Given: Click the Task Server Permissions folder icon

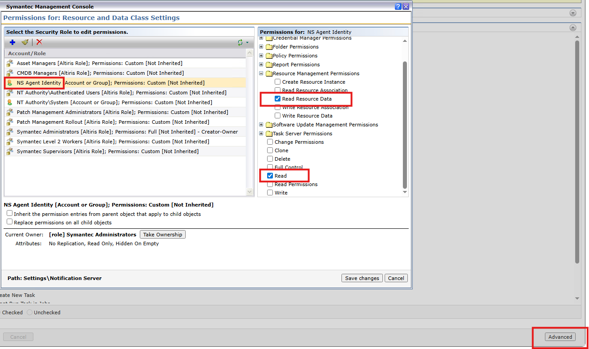Looking at the screenshot, I should (269, 134).
